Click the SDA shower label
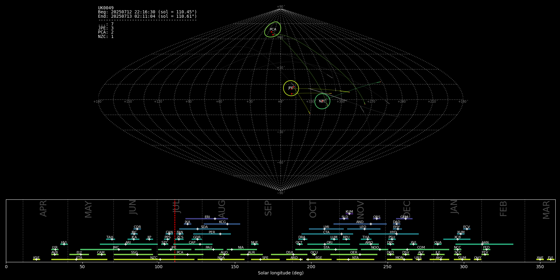The height and width of the screenshot is (280, 560). pyautogui.click(x=204, y=227)
